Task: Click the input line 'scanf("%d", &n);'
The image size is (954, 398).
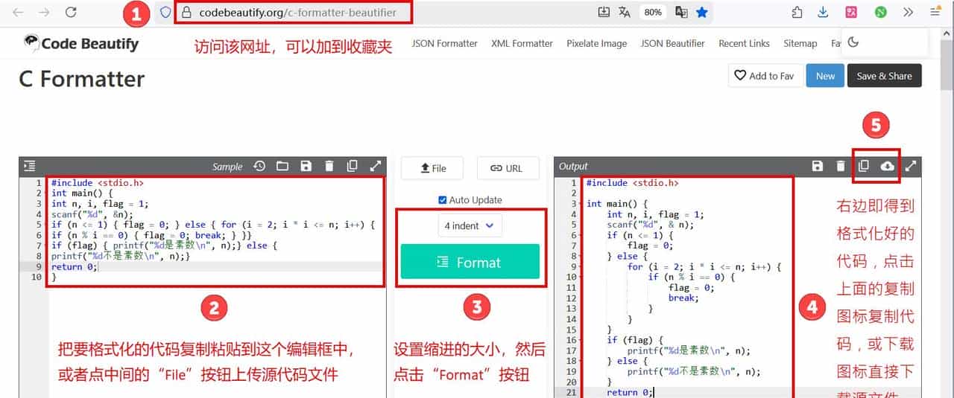Action: pyautogui.click(x=92, y=214)
